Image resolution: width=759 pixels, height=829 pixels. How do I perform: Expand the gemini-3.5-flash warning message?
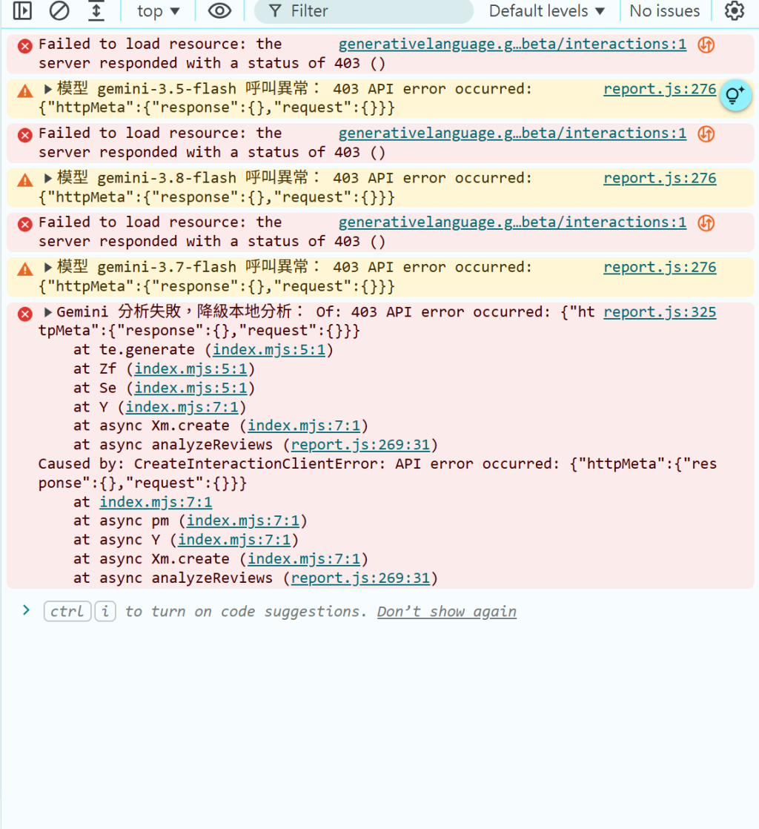(47, 89)
